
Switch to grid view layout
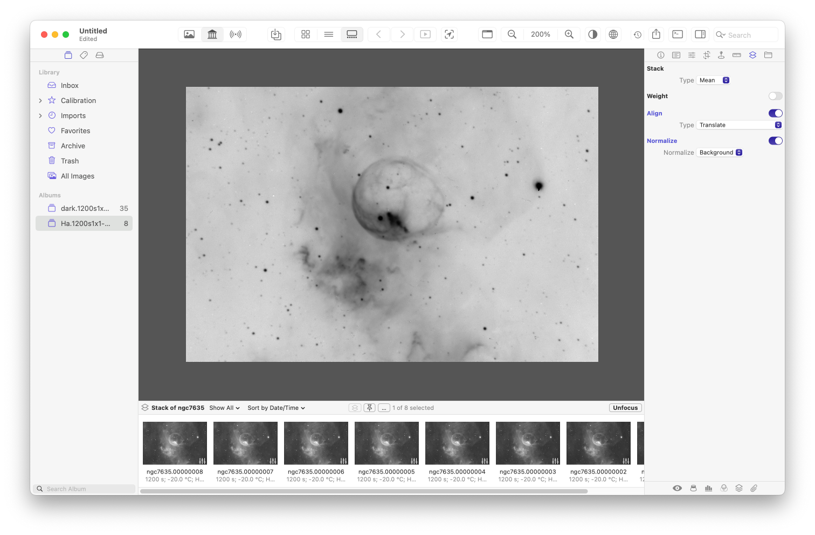(x=306, y=34)
